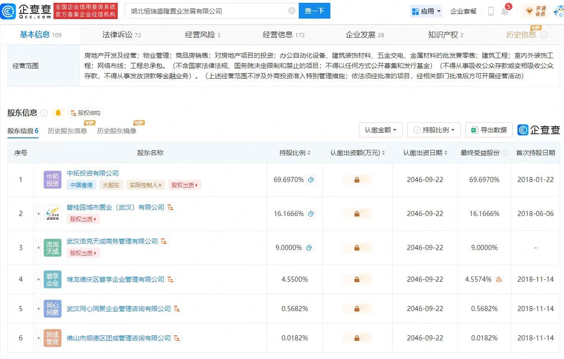Open equity structure icon beside 佛山市顺德区团成管理咨询有限公司
Screen dimensions: 564x359
177,338
